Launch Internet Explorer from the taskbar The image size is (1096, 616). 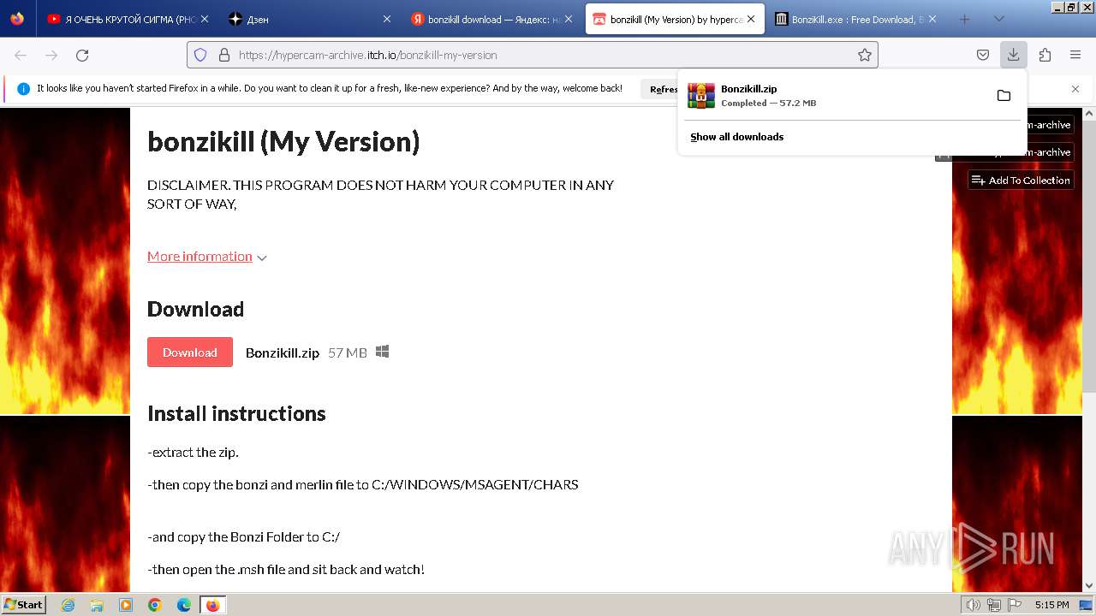click(68, 605)
